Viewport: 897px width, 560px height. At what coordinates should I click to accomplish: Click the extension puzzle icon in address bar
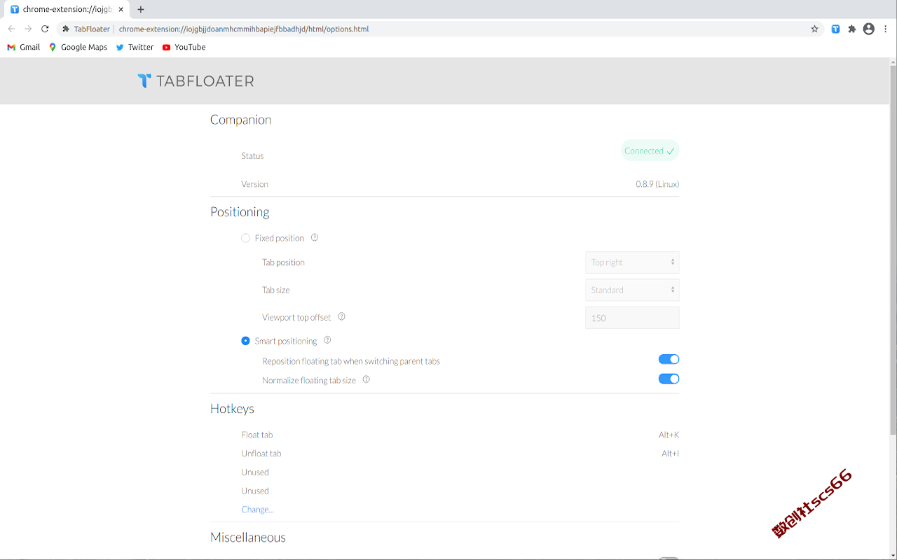click(65, 29)
